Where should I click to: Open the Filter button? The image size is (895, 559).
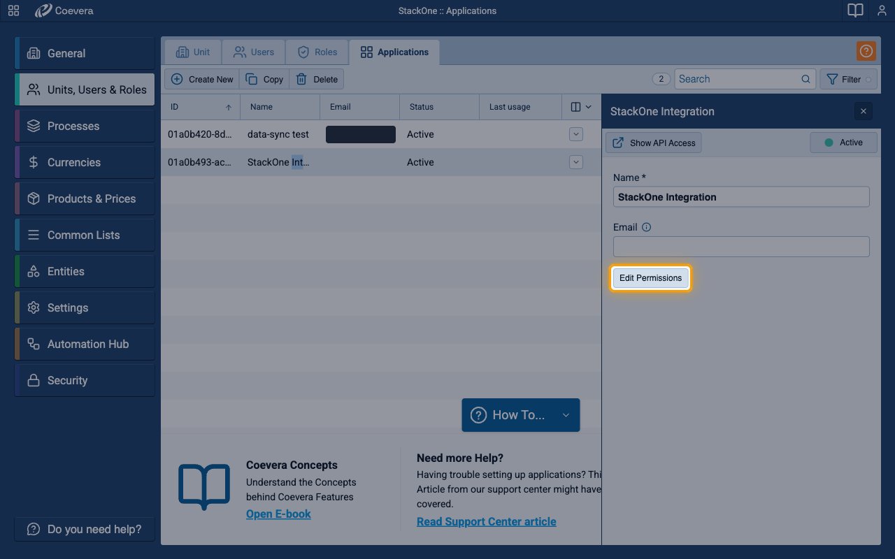[849, 79]
